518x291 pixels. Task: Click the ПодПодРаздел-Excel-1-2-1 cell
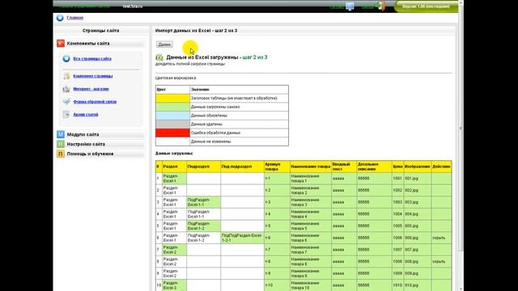[x=242, y=238]
